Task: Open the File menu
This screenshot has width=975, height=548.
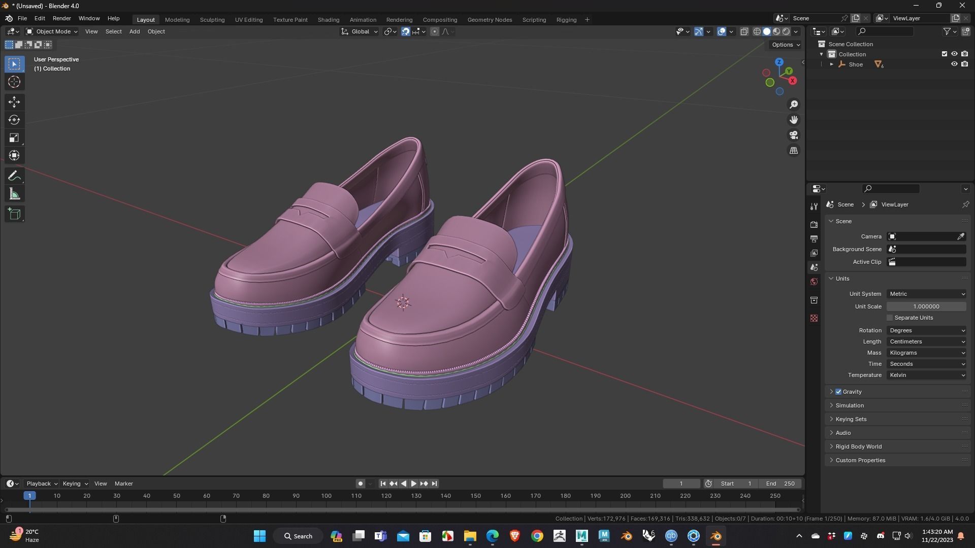Action: pyautogui.click(x=22, y=18)
